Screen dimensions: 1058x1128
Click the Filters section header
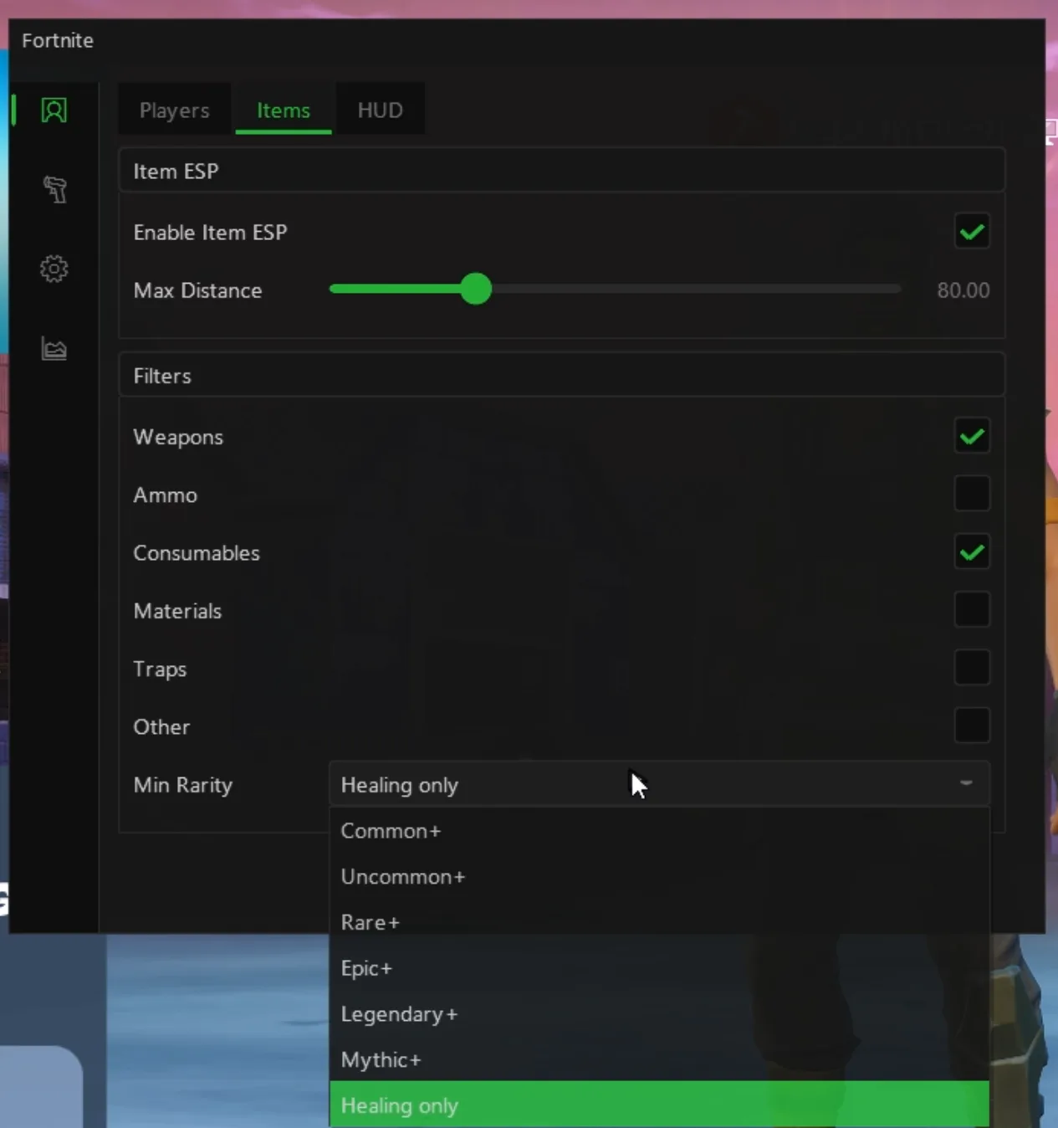coord(561,376)
